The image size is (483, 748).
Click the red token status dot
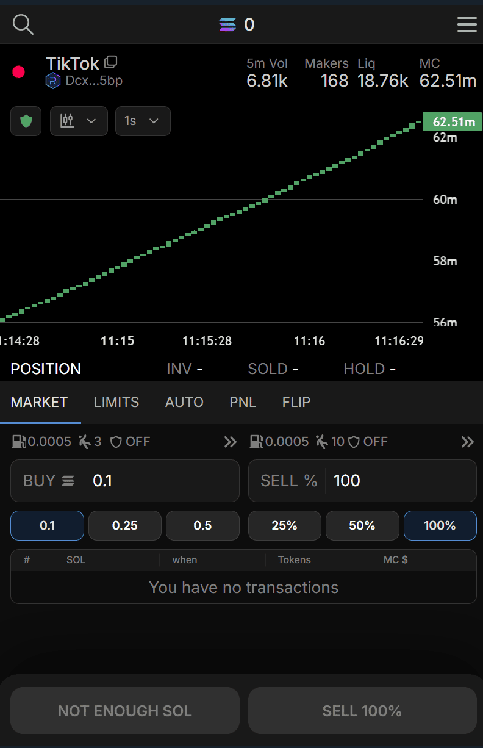[18, 72]
